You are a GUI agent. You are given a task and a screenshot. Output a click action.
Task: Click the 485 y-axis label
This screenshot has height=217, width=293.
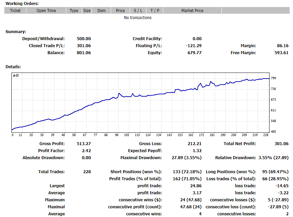pyautogui.click(x=273, y=132)
